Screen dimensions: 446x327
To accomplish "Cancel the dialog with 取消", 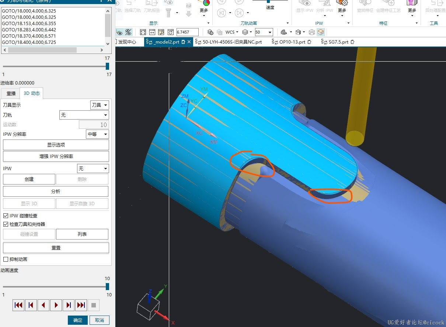I will coord(100,320).
